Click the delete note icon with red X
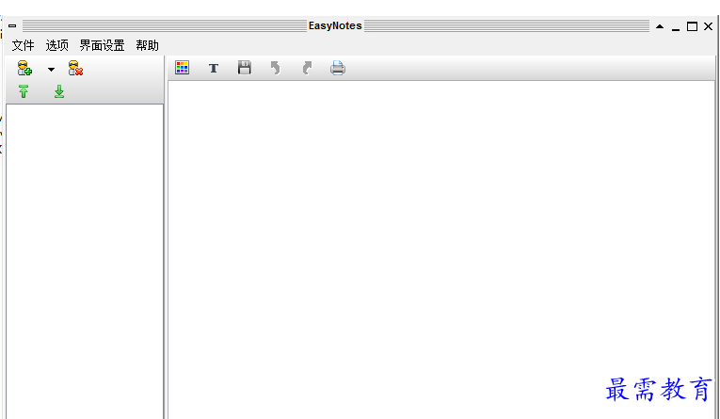Viewport: 720px width, 419px height. click(75, 69)
